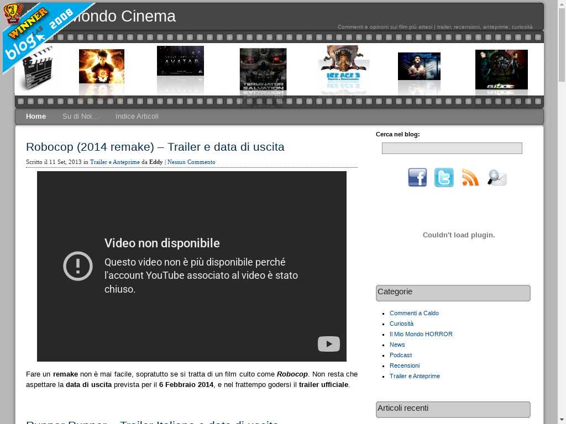The height and width of the screenshot is (424, 566).
Task: Open Indice Articoli in navigation bar
Action: tap(137, 116)
